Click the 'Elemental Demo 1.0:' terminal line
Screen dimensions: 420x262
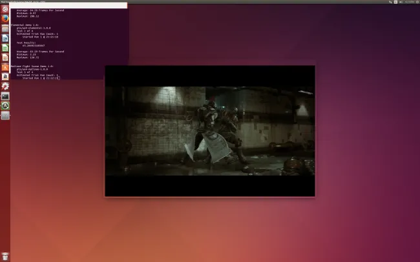25,25
